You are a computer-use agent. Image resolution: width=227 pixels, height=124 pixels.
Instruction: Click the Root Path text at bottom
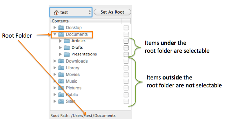83,116
